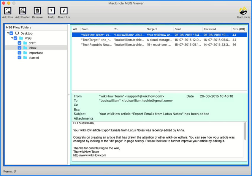
Task: Click the Desktop monitor icon in tree
Action: (17, 33)
